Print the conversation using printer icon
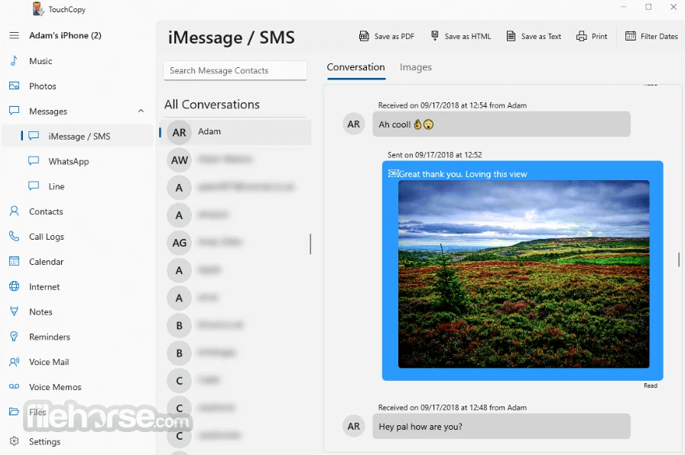 click(x=581, y=36)
